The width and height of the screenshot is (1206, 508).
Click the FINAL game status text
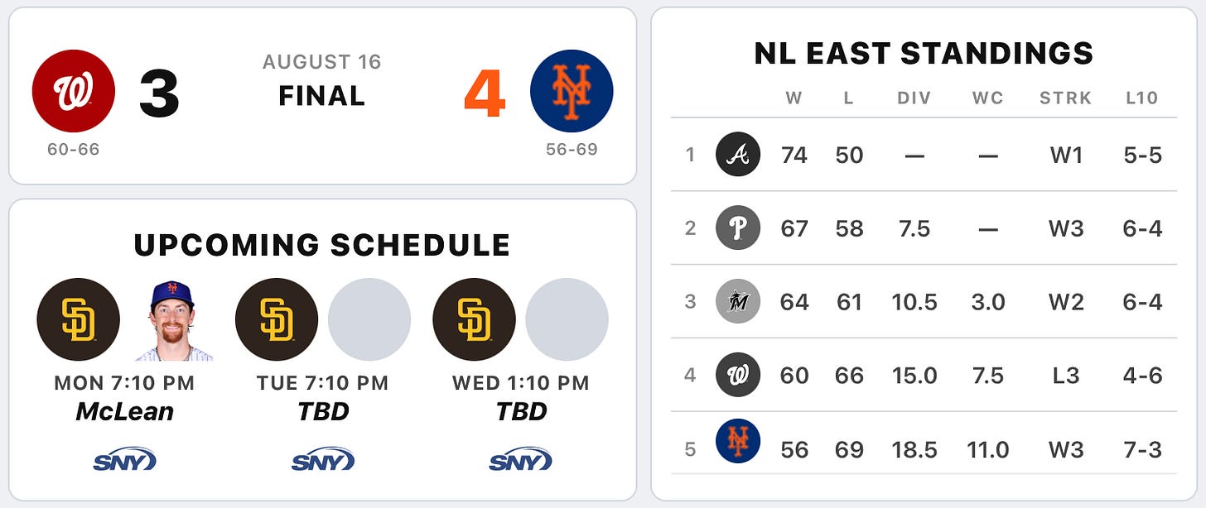pos(322,96)
